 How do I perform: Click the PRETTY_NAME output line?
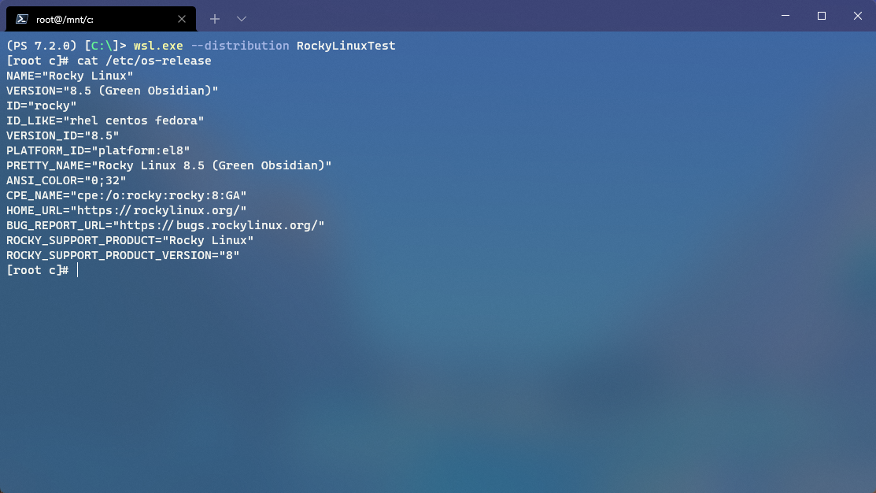[x=169, y=165]
